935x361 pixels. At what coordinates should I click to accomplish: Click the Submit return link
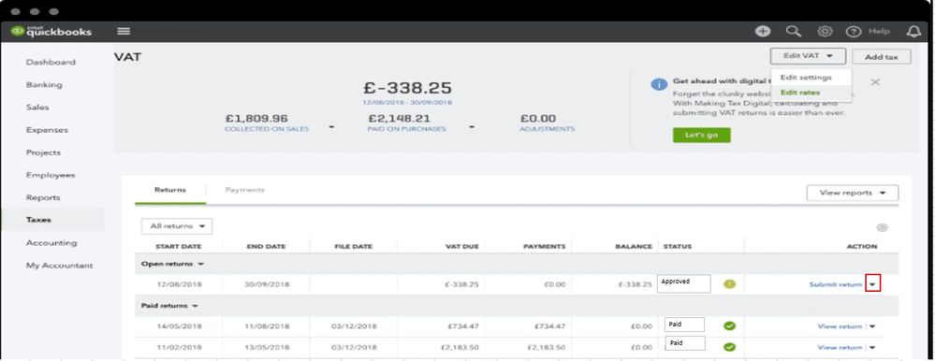click(x=836, y=284)
